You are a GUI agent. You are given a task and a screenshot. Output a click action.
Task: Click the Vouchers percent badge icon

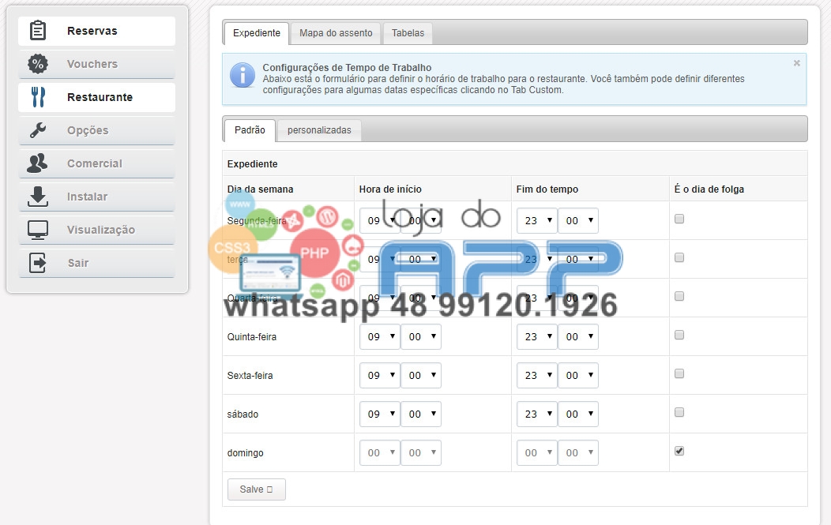(x=38, y=64)
